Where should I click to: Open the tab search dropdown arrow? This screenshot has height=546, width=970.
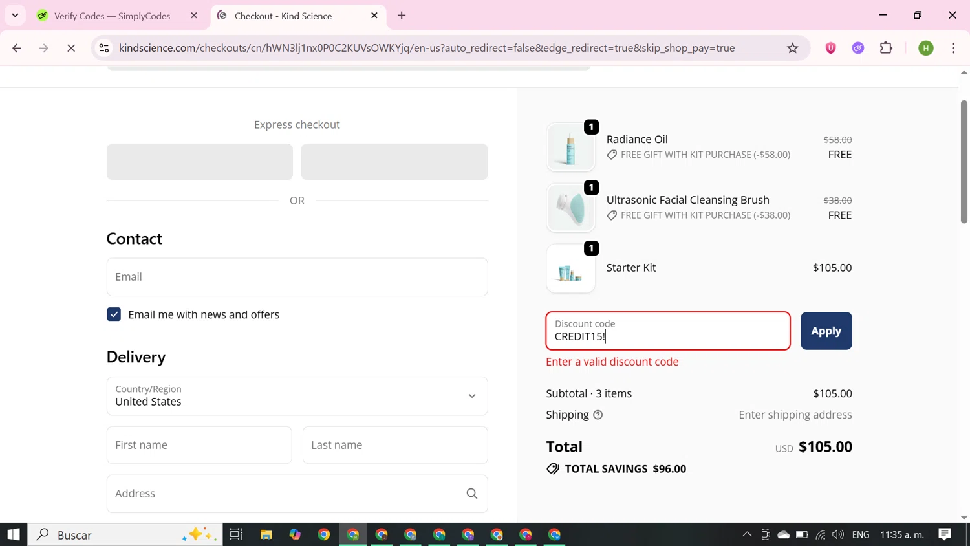pos(15,15)
